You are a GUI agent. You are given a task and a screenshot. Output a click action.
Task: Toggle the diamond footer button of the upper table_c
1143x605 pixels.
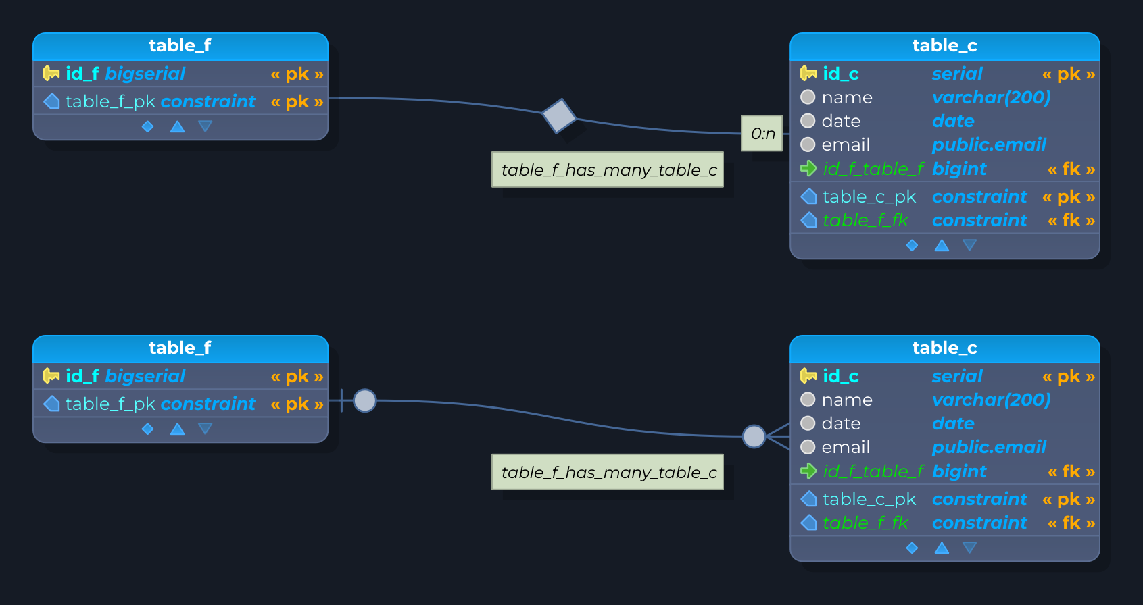click(x=912, y=245)
